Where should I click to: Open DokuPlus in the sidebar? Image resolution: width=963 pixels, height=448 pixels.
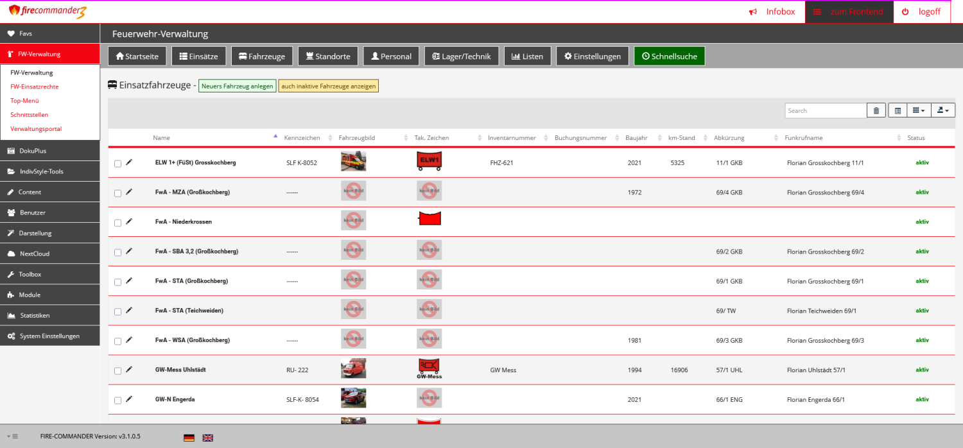pos(33,151)
